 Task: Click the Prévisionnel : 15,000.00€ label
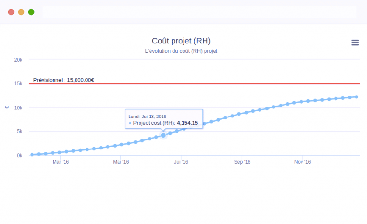pos(64,80)
